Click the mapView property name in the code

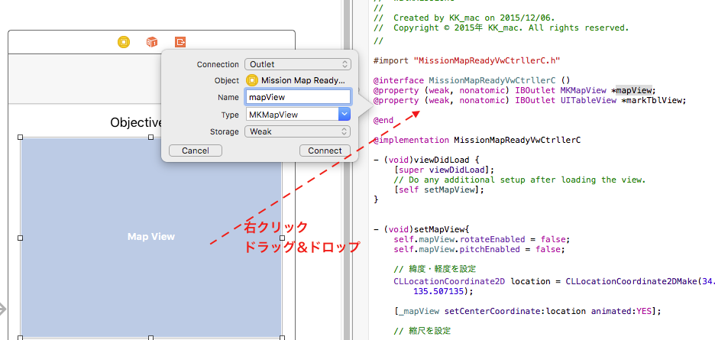click(x=634, y=90)
